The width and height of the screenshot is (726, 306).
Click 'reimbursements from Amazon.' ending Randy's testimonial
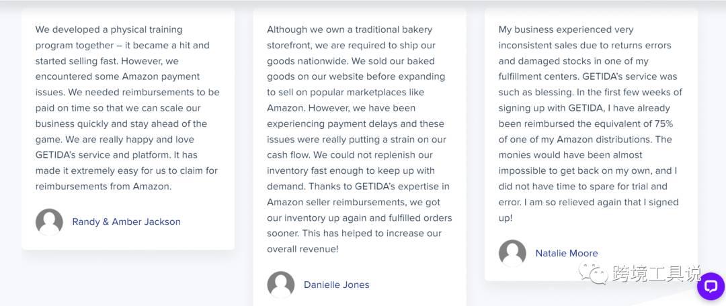tap(104, 187)
